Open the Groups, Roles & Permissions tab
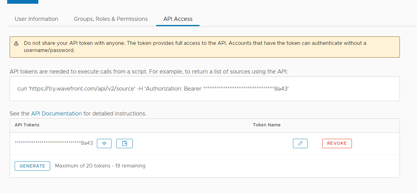The width and height of the screenshot is (417, 193). [x=111, y=19]
